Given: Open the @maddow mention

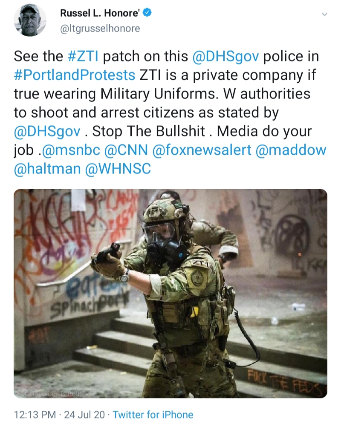Looking at the screenshot, I should pos(291,150).
